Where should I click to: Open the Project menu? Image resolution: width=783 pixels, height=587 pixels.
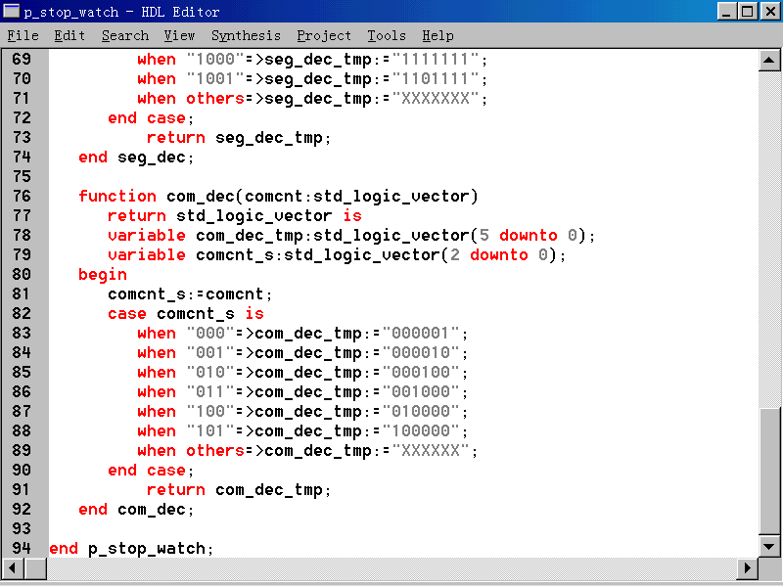coord(324,36)
